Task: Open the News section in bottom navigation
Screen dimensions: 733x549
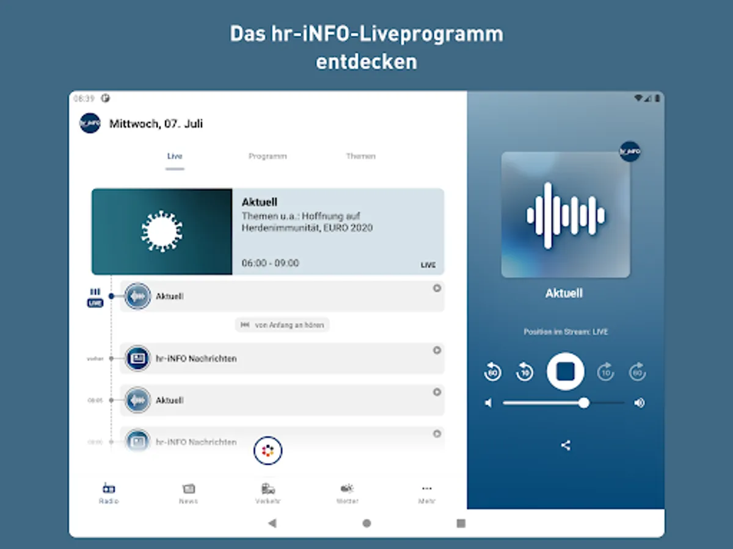Action: 188,493
